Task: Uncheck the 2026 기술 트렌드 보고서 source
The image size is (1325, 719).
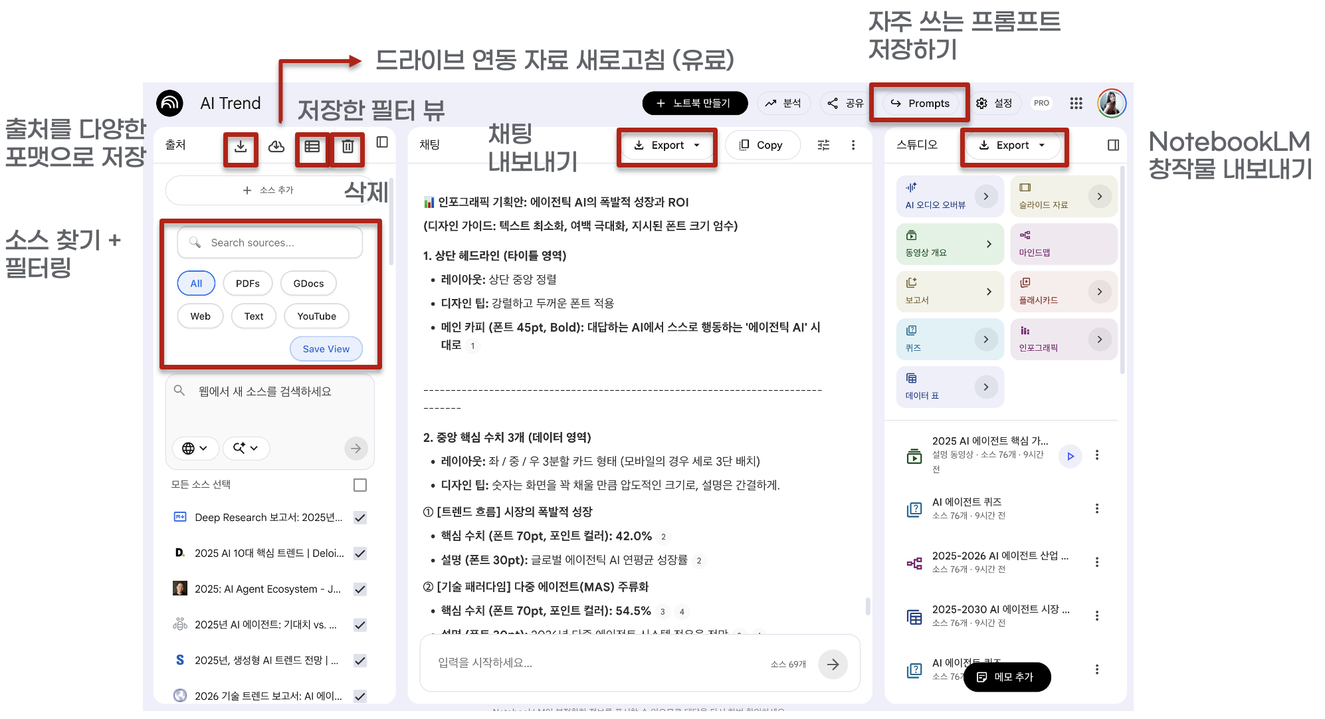Action: pyautogui.click(x=360, y=696)
